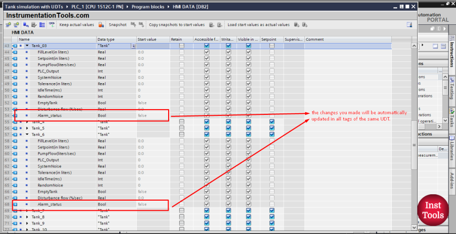This screenshot has width=456, height=234.
Task: Collapse the Tank_03 tree node
Action: [27, 46]
